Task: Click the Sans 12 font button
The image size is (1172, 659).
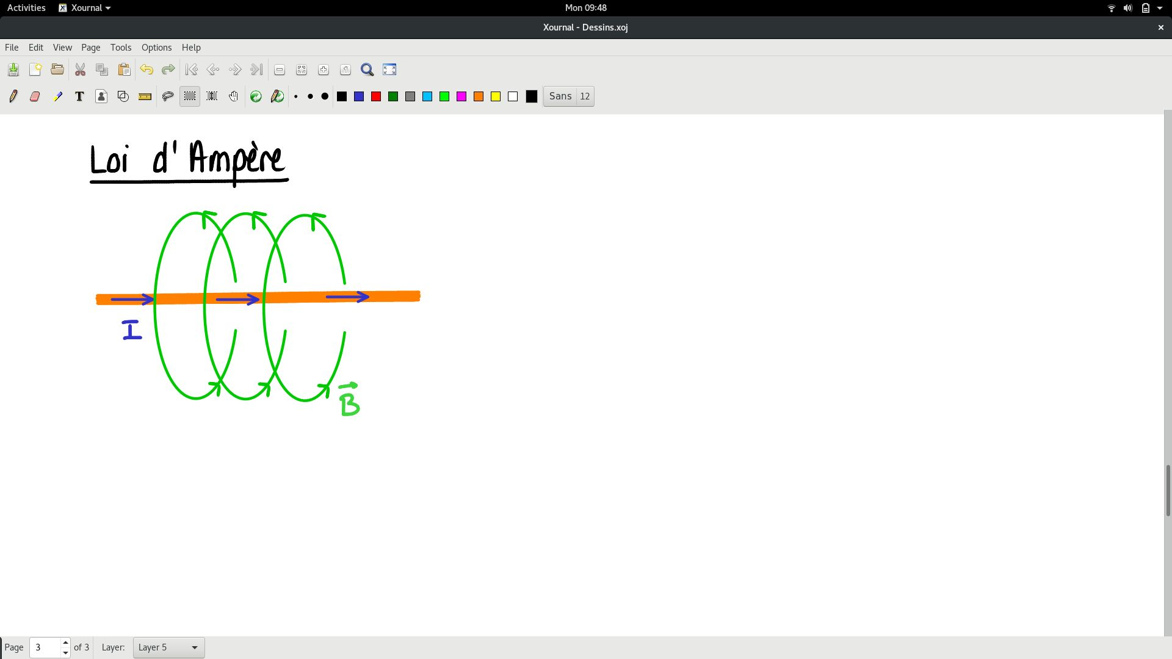Action: [568, 96]
